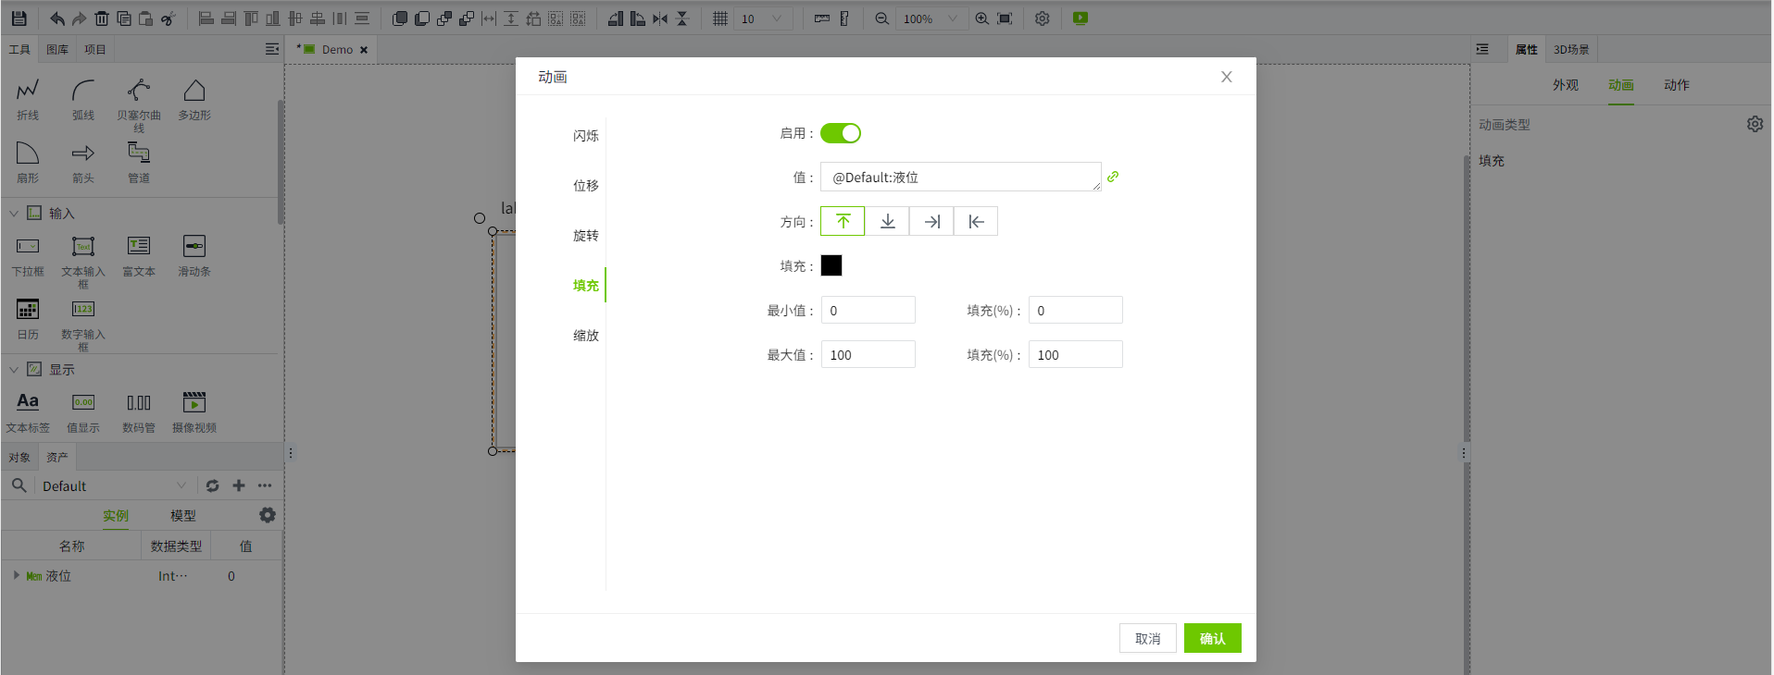Viewport: 1774px width, 675px height.
Task: Select the fill-to-right direction button
Action: [x=931, y=222]
